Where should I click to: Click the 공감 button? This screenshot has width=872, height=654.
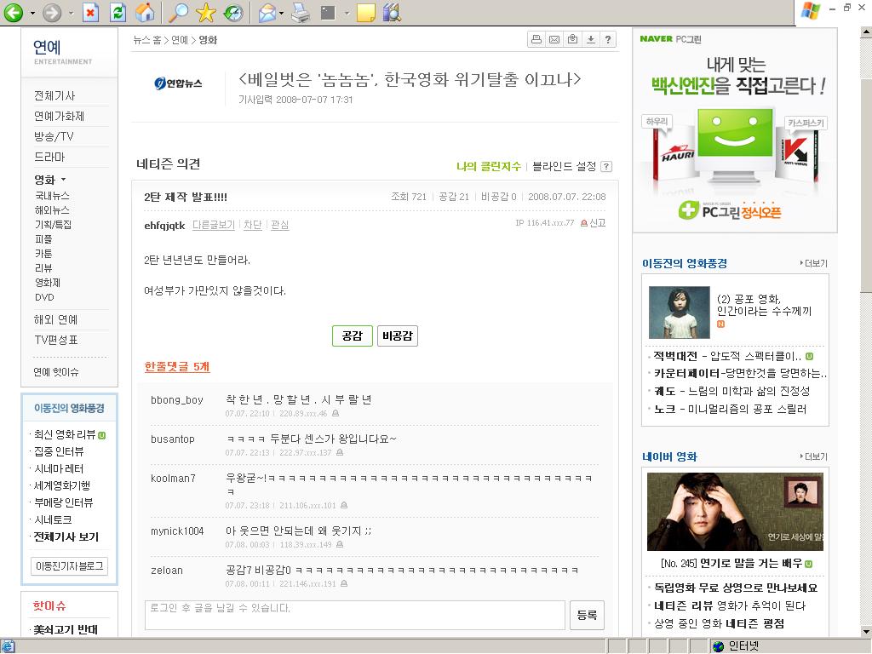(x=353, y=336)
